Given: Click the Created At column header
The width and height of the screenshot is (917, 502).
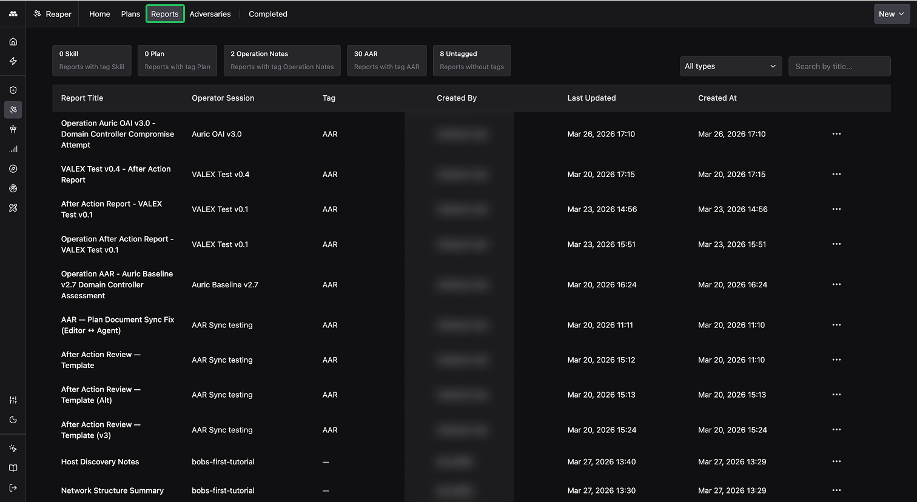Looking at the screenshot, I should click(717, 98).
